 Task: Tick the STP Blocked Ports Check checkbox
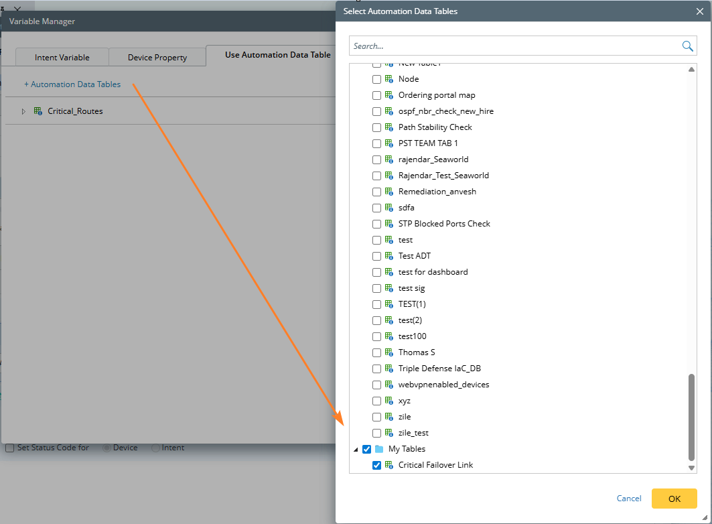[376, 224]
